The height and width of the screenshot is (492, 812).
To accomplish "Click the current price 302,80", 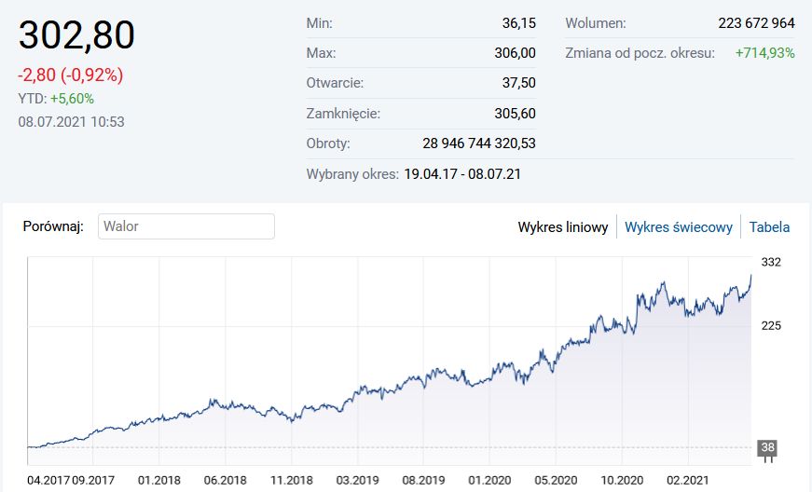I will click(77, 35).
